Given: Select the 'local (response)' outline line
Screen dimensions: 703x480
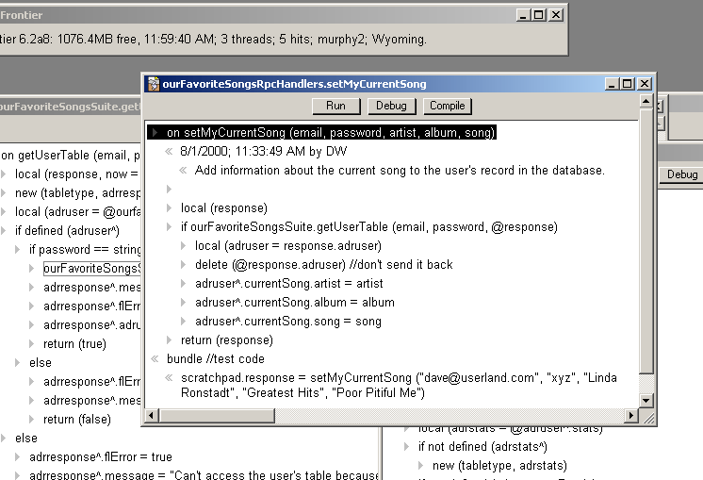Looking at the screenshot, I should (x=224, y=208).
